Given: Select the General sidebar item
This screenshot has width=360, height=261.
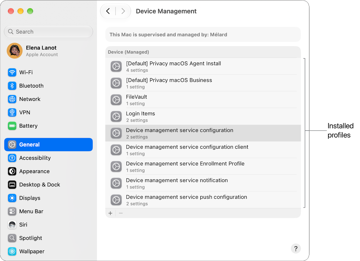Looking at the screenshot, I should point(48,145).
